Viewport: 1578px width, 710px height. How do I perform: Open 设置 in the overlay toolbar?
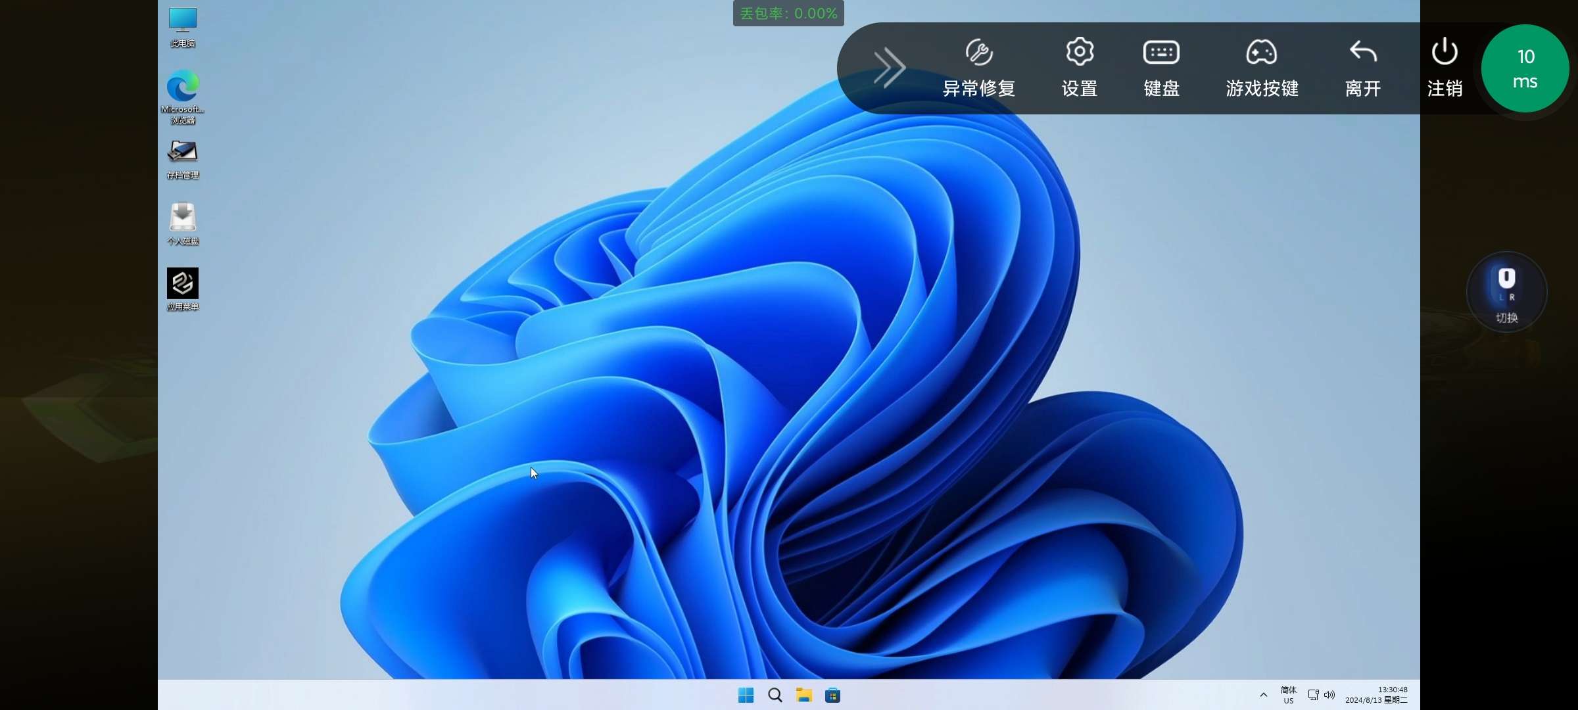point(1080,68)
